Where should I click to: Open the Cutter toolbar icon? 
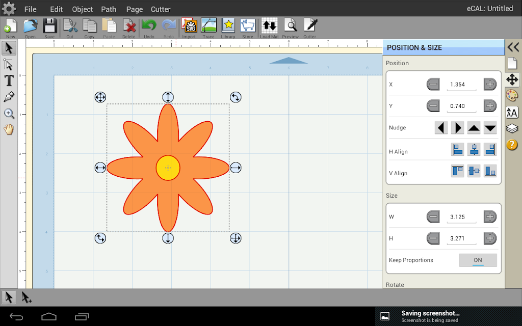(310, 29)
